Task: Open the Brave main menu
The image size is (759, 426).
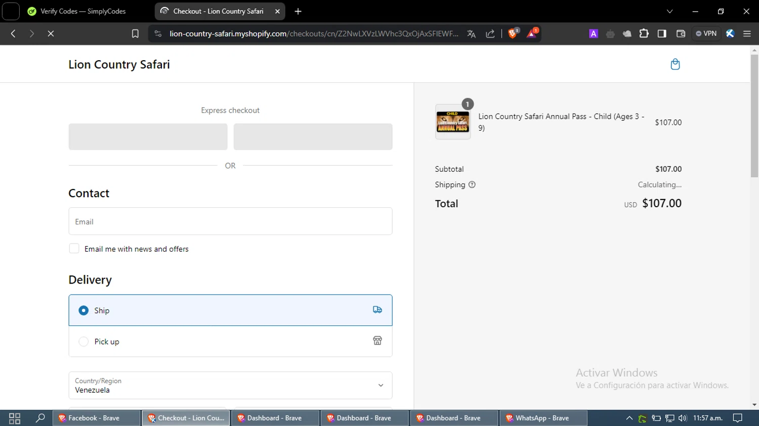Action: pos(747,34)
